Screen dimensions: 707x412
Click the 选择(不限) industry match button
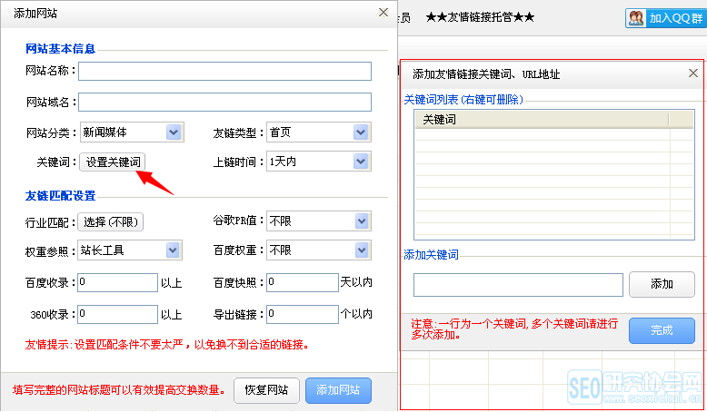(x=113, y=221)
